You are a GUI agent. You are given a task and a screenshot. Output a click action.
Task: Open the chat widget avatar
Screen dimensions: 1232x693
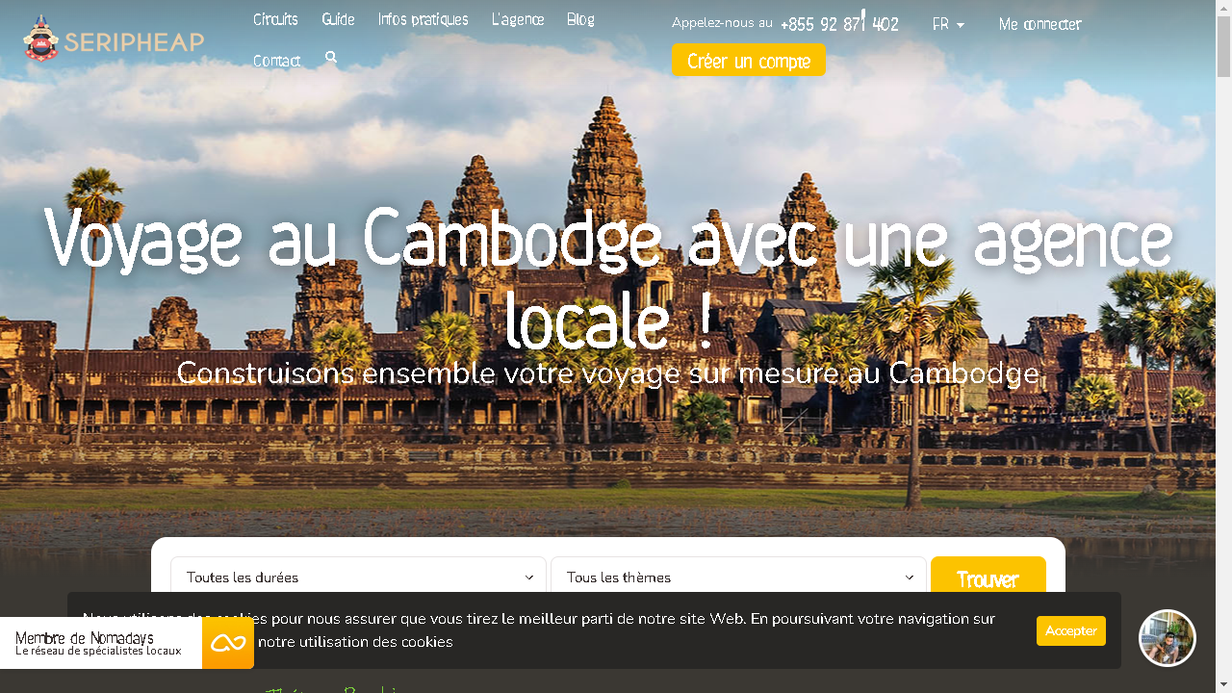coord(1167,637)
